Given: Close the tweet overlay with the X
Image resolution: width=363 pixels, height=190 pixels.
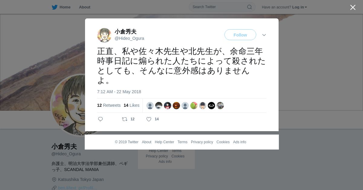Looking at the screenshot, I should pyautogui.click(x=353, y=7).
